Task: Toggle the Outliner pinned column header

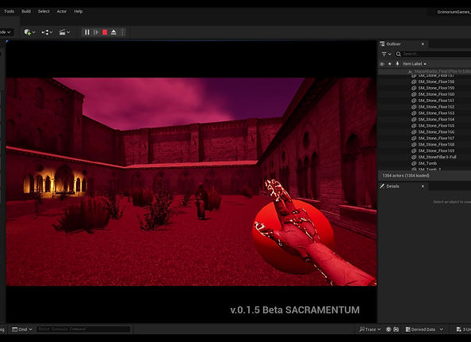Action: click(x=397, y=64)
